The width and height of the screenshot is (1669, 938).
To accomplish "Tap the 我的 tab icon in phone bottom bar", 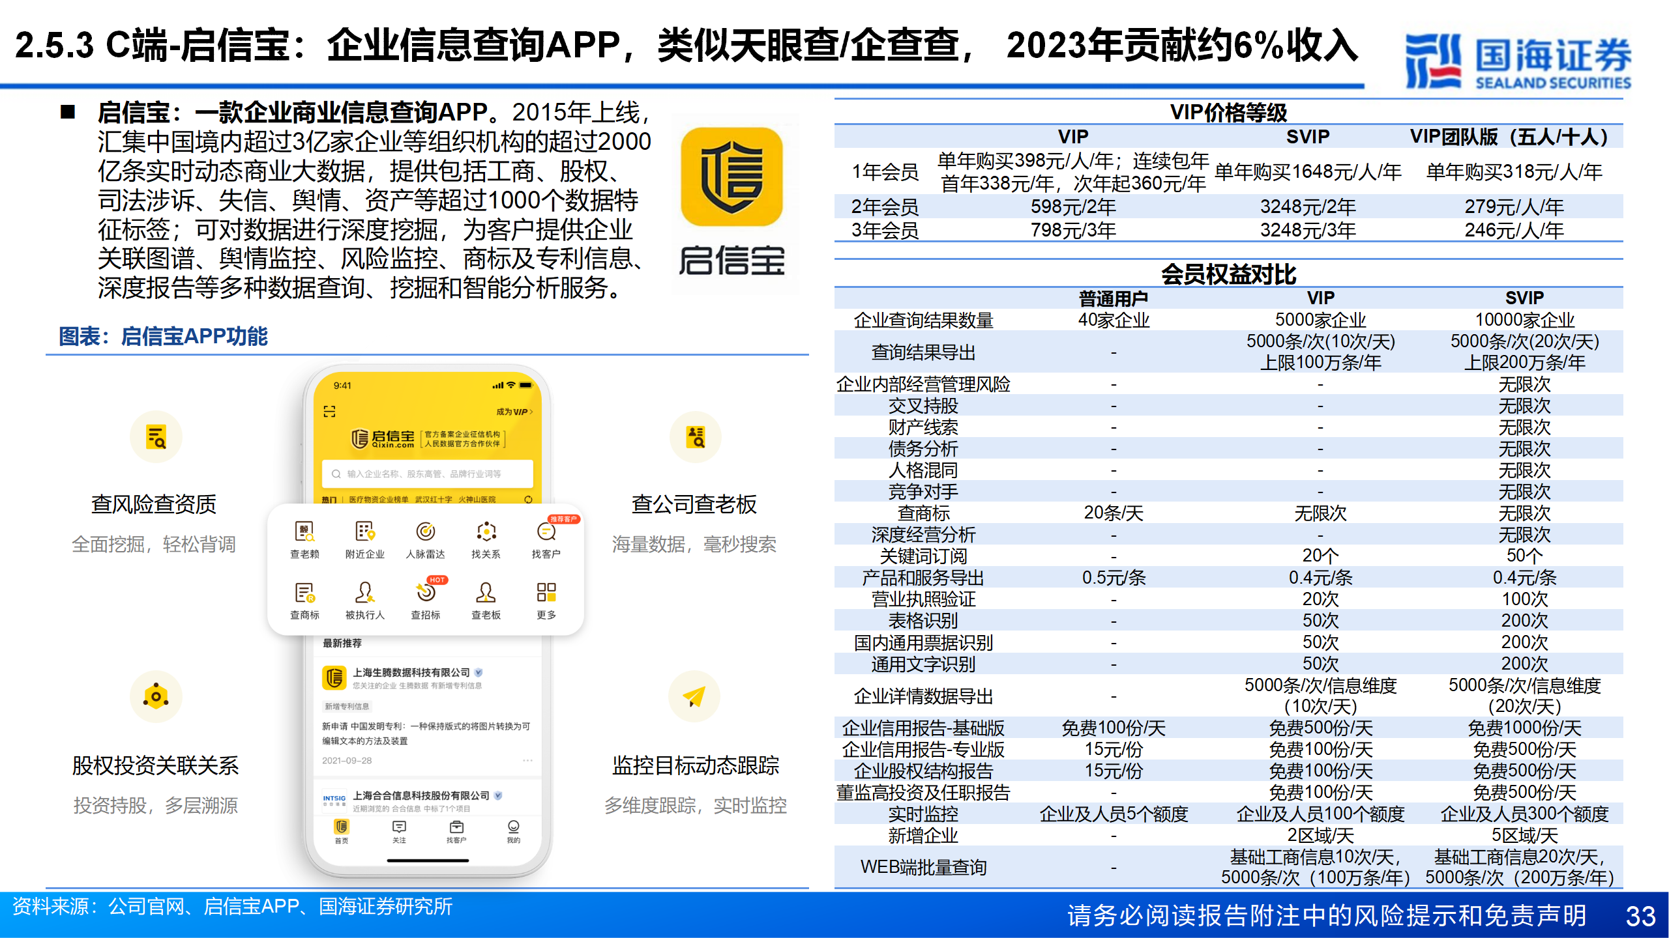I will pyautogui.click(x=514, y=827).
